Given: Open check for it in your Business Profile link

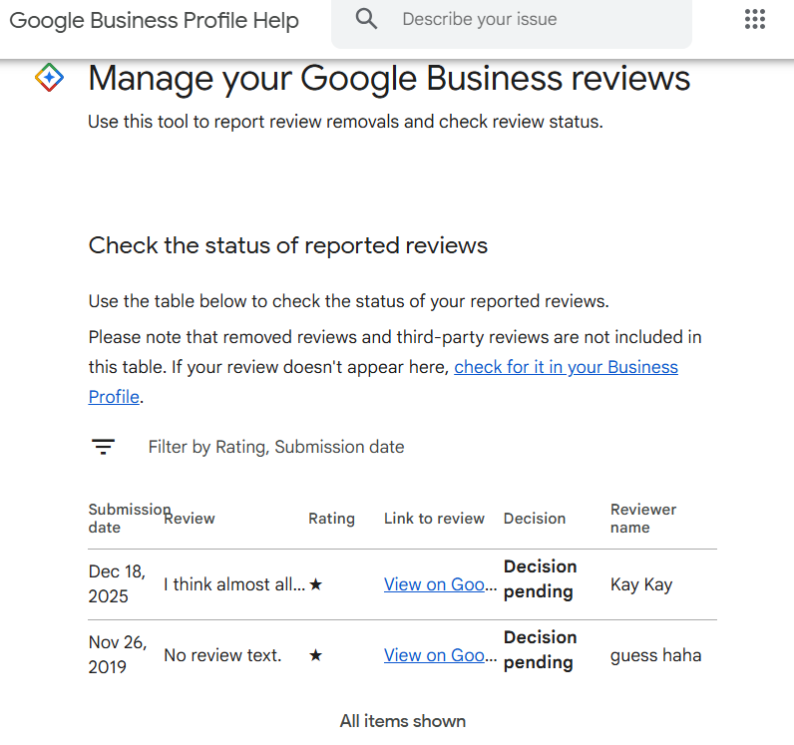Looking at the screenshot, I should coord(566,367).
